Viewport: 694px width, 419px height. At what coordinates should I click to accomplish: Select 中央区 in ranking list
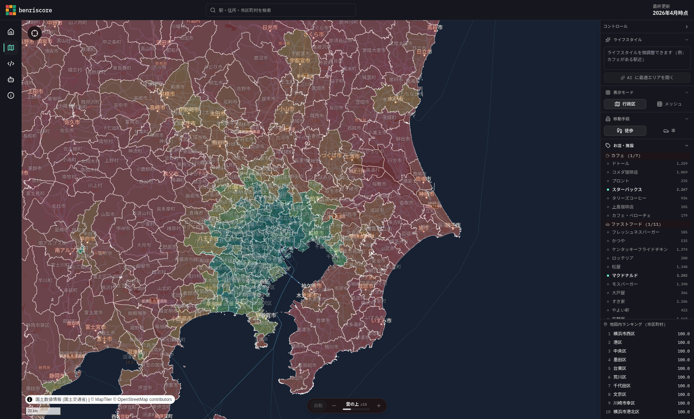coord(647,351)
